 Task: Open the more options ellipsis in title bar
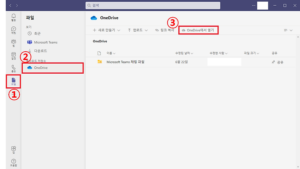tap(254, 6)
